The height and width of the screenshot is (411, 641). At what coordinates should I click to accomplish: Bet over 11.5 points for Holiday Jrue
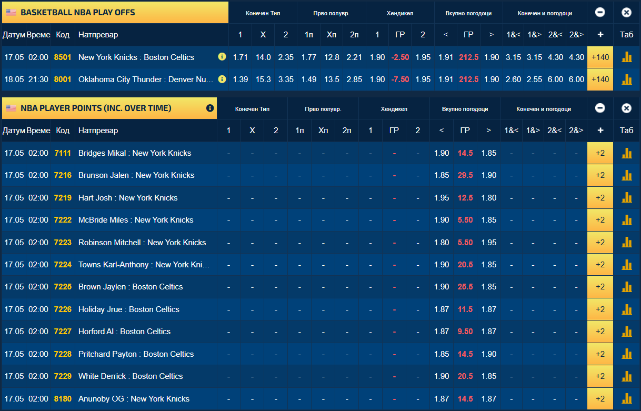click(x=489, y=309)
